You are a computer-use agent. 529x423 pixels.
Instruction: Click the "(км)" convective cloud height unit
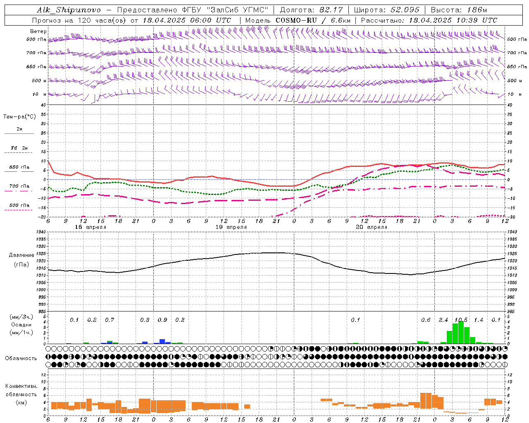(x=21, y=402)
